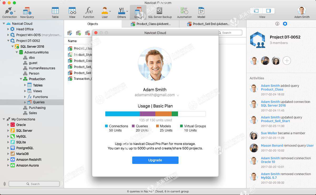316x195 pixels.
Task: Click the plus circle to add a member
Action: click(287, 61)
